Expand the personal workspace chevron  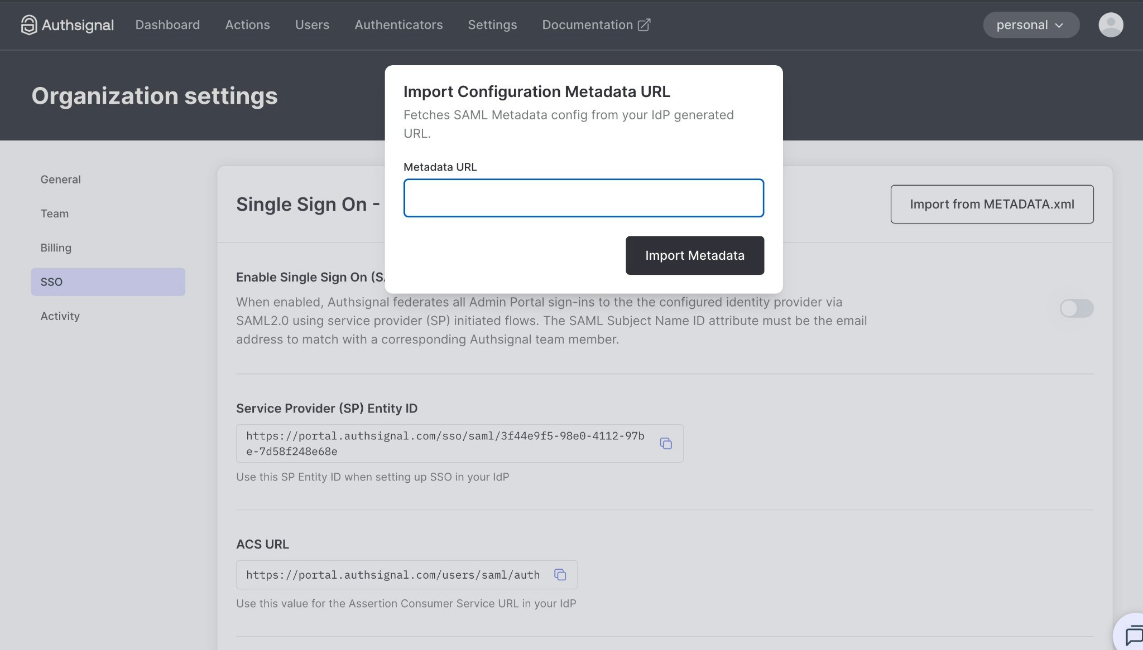point(1059,25)
